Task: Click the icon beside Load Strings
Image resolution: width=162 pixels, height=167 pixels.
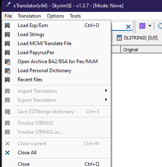Action: 7,34
